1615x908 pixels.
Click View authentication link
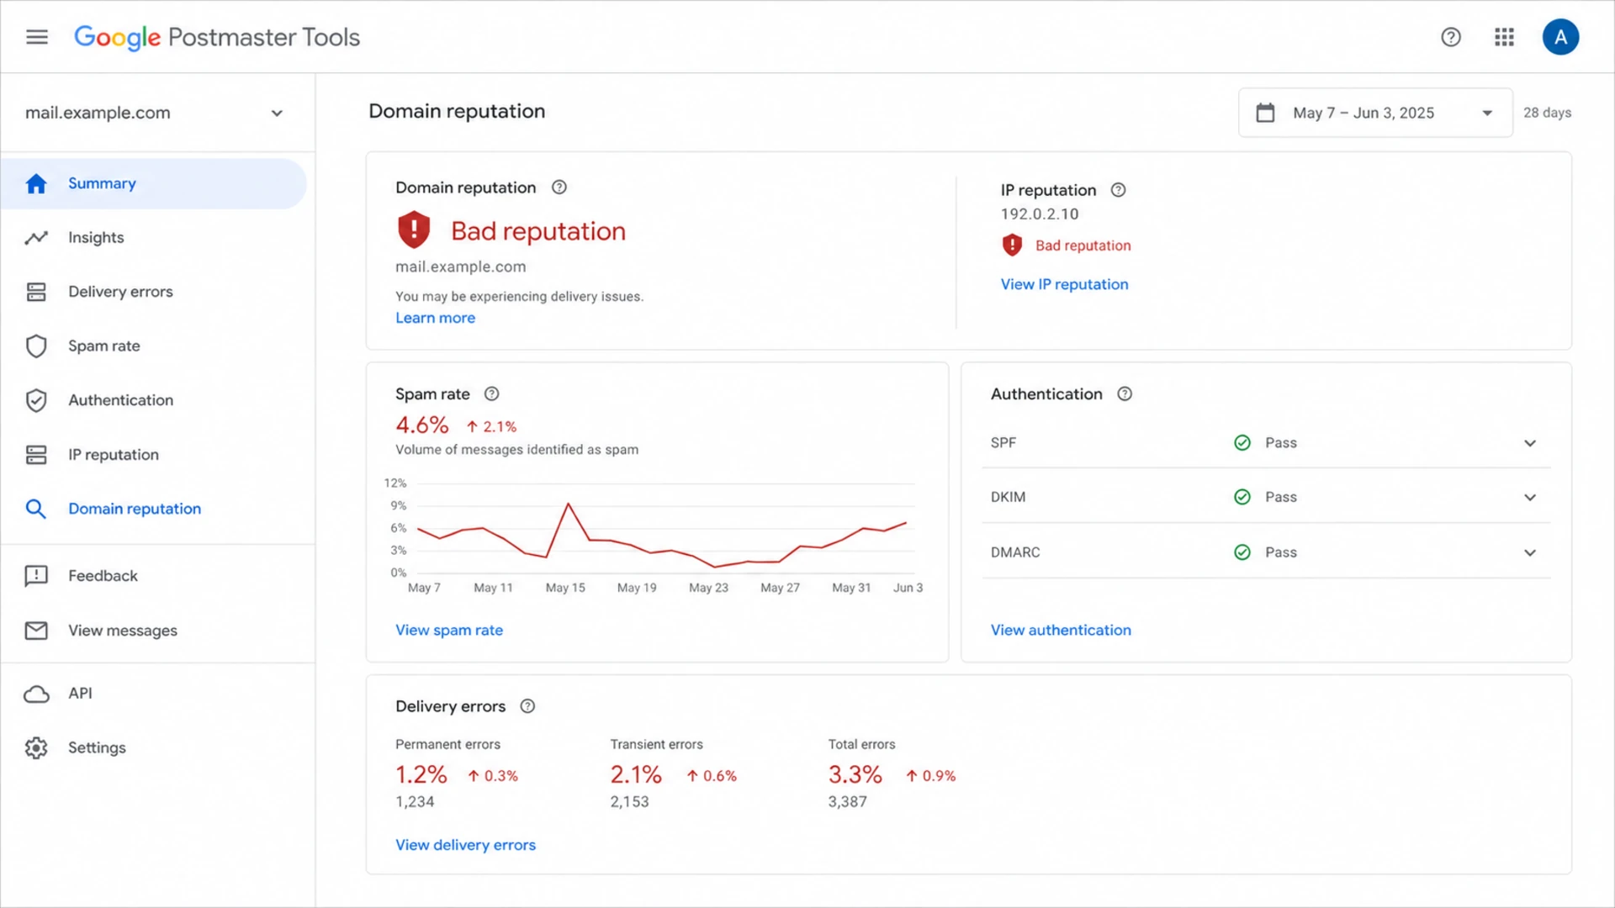1061,630
